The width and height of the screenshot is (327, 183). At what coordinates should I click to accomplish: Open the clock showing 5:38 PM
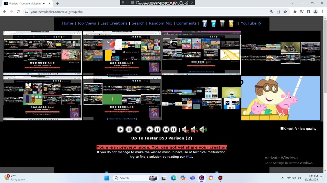coord(311,178)
